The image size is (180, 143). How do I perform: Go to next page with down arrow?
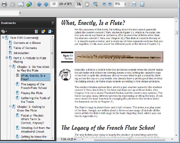tap(46, 4)
